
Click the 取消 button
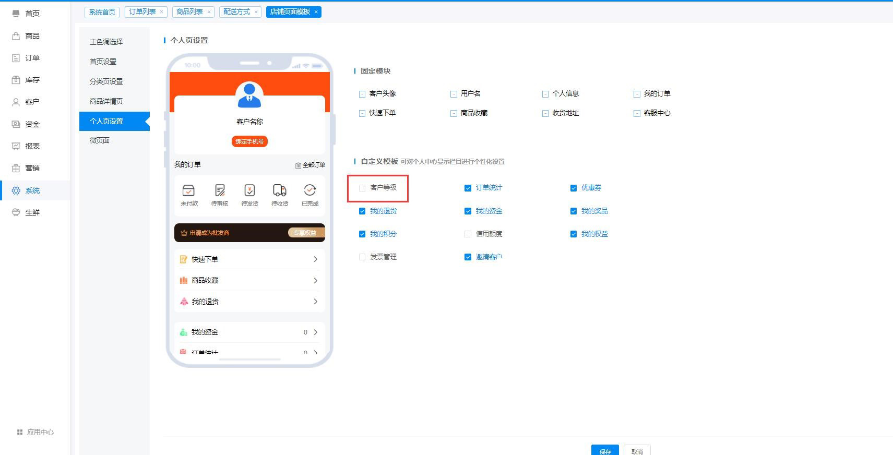[x=637, y=451]
